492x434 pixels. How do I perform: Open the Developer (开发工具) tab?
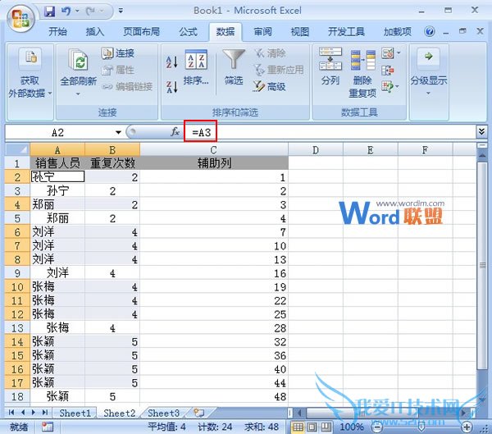pos(346,31)
